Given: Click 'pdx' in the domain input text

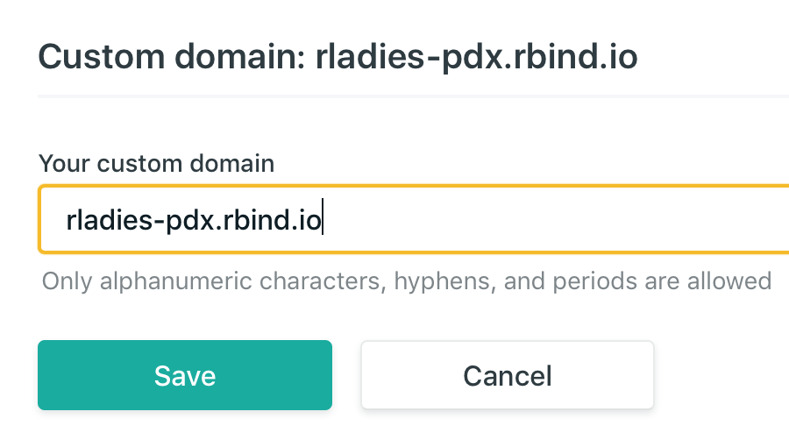Looking at the screenshot, I should pyautogui.click(x=190, y=220).
